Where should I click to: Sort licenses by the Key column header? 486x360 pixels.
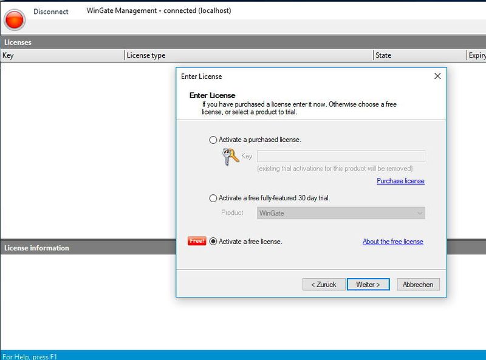(61, 55)
